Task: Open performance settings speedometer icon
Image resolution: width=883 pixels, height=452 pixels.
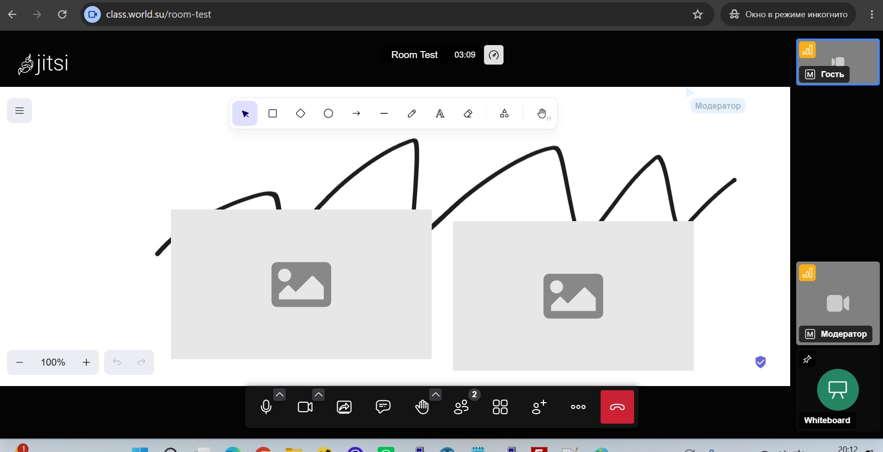Action: pos(494,55)
